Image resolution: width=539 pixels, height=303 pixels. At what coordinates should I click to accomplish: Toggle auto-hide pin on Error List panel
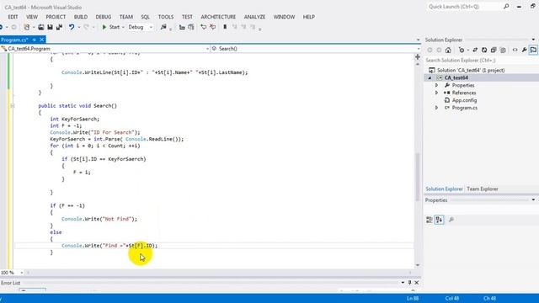410,283
